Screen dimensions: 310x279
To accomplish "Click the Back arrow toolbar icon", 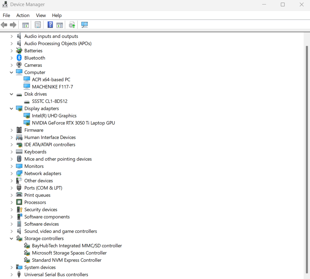I will click(x=4, y=25).
